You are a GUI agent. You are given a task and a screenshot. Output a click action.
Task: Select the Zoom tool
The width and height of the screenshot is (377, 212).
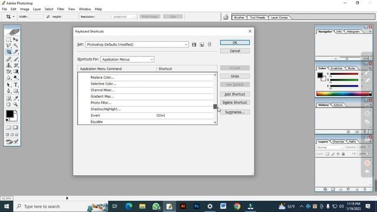coord(16,105)
